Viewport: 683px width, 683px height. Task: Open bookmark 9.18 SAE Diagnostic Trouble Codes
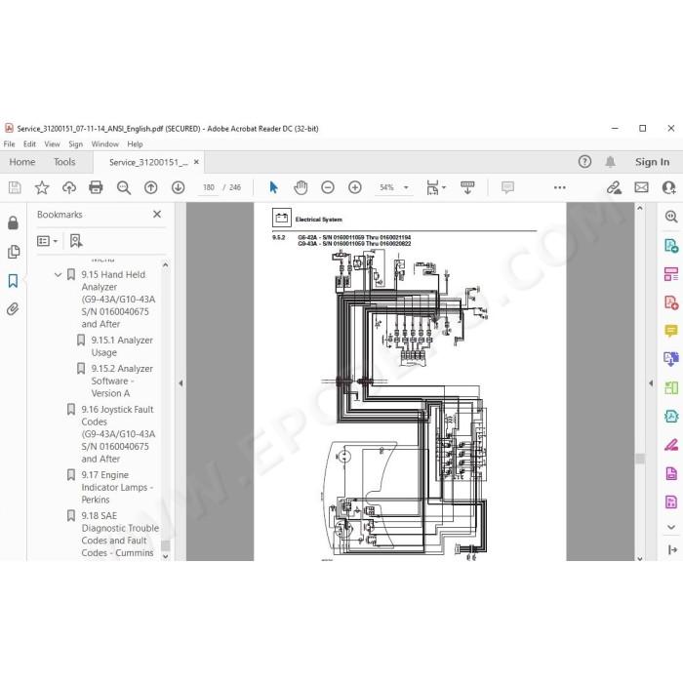[x=120, y=535]
